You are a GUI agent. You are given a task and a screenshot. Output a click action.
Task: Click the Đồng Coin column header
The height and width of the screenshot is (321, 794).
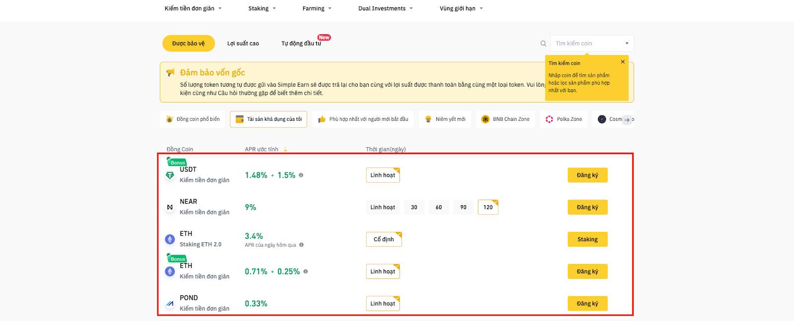coord(180,150)
